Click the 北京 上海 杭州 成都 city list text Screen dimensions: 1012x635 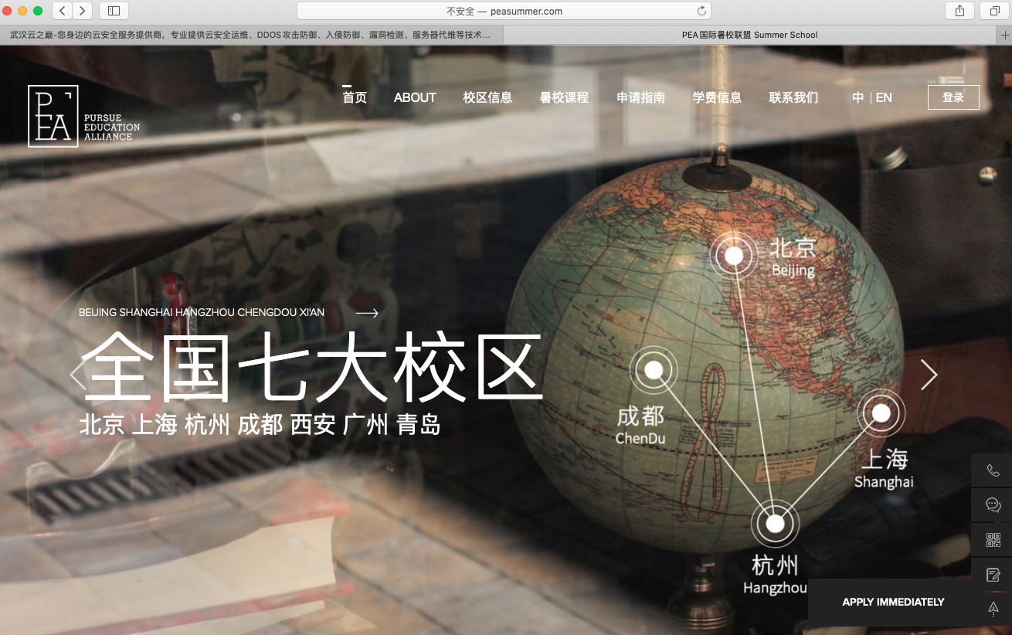coord(260,424)
